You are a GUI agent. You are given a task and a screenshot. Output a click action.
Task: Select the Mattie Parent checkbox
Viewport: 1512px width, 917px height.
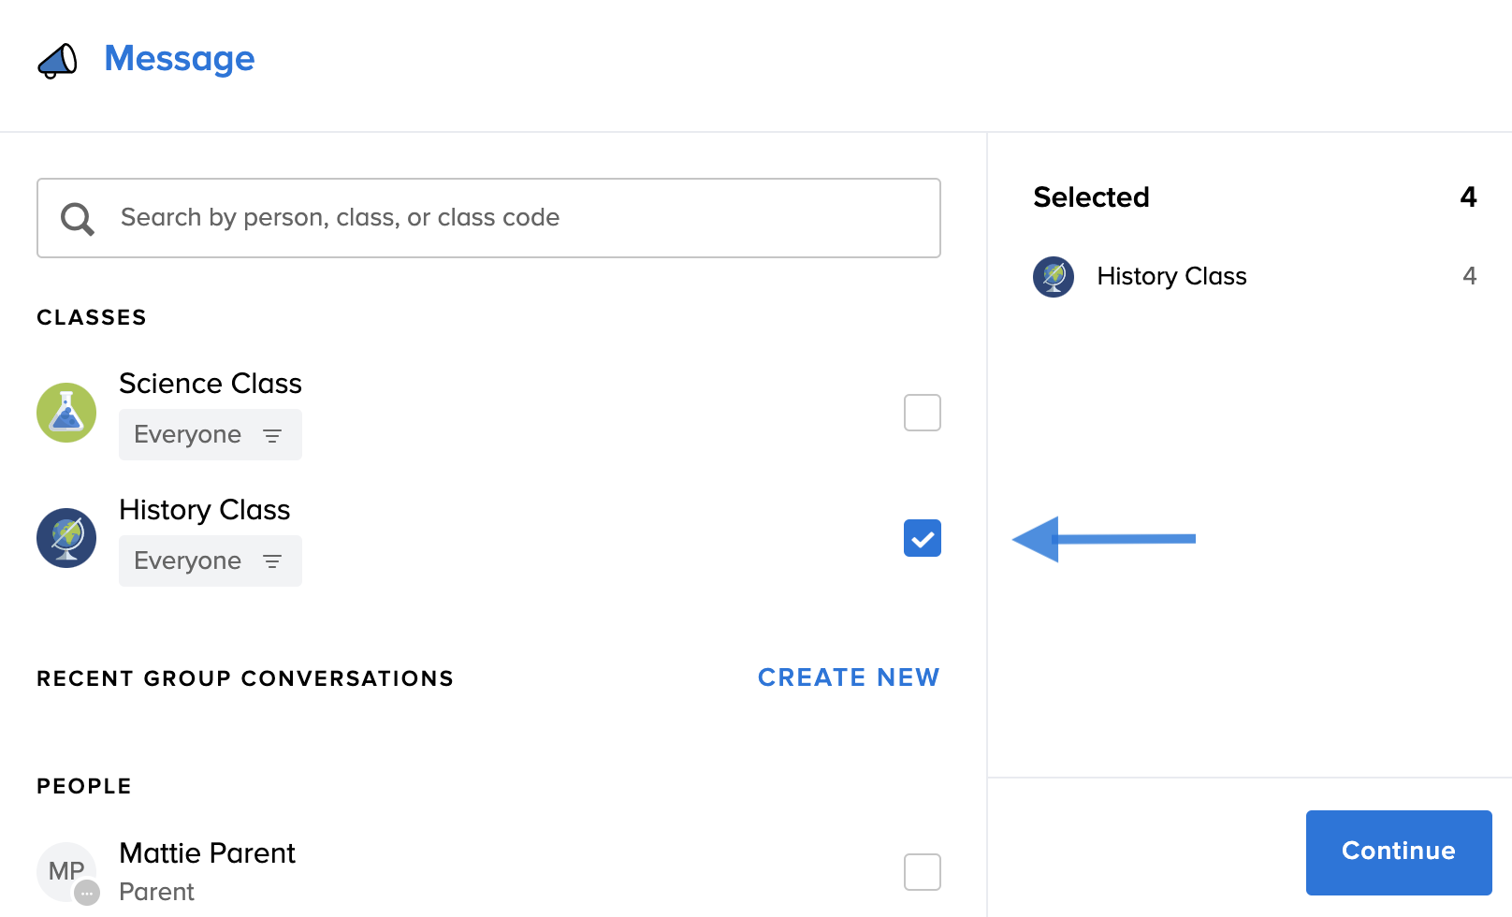point(922,872)
